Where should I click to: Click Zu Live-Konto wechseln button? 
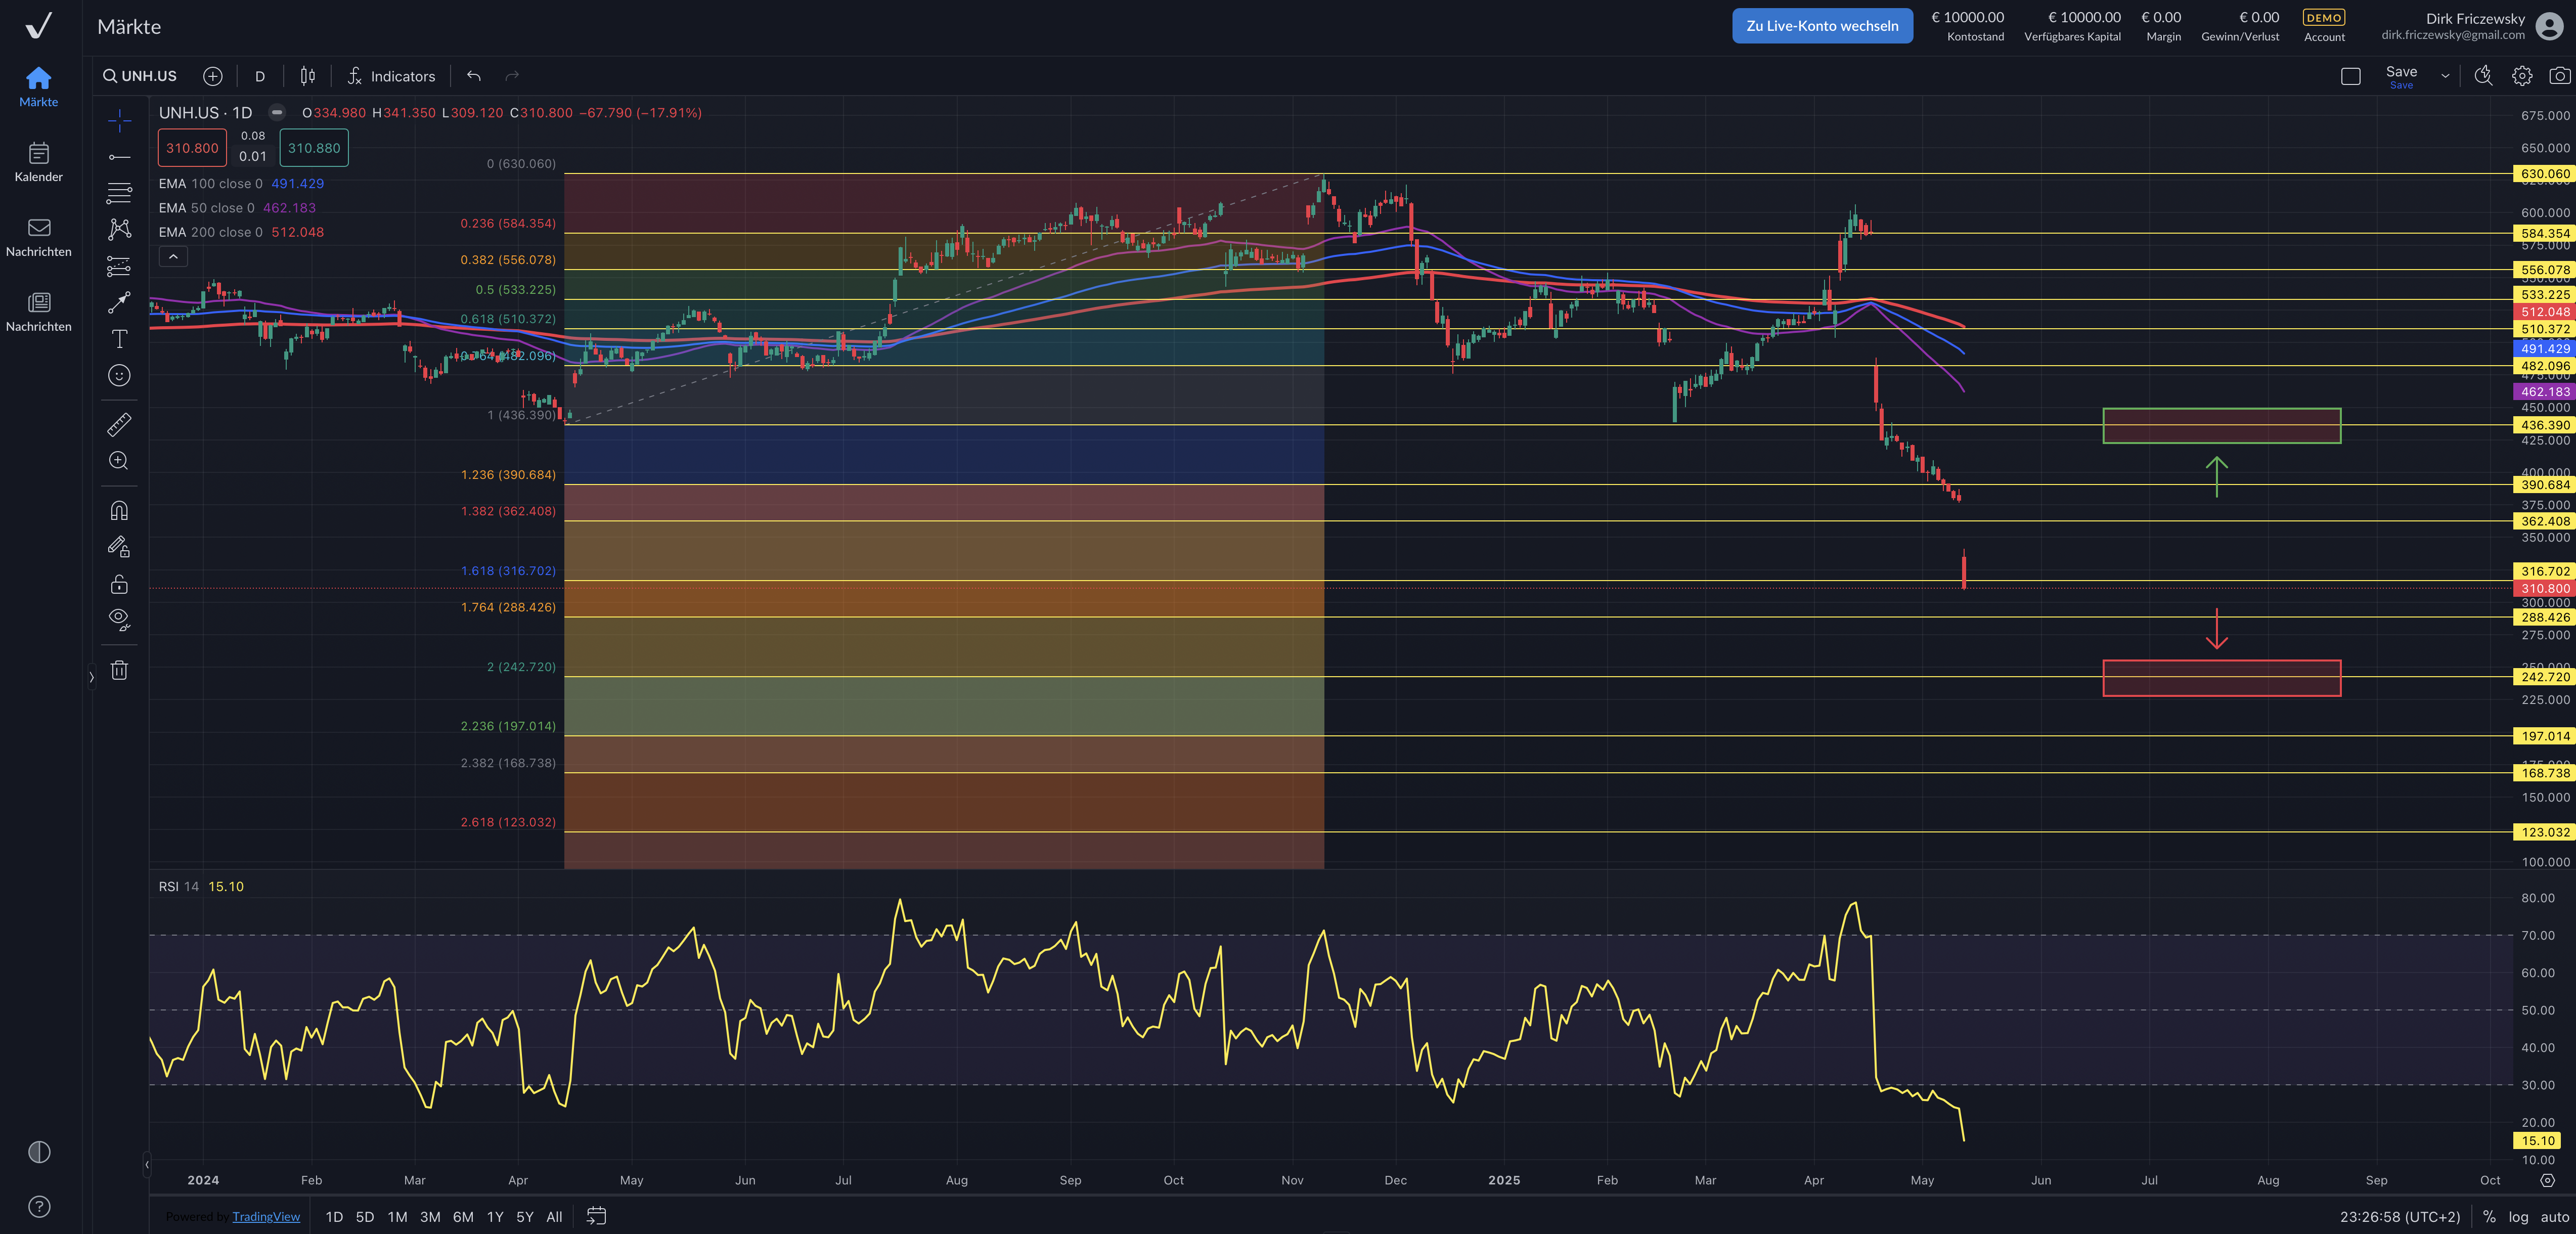tap(1821, 26)
